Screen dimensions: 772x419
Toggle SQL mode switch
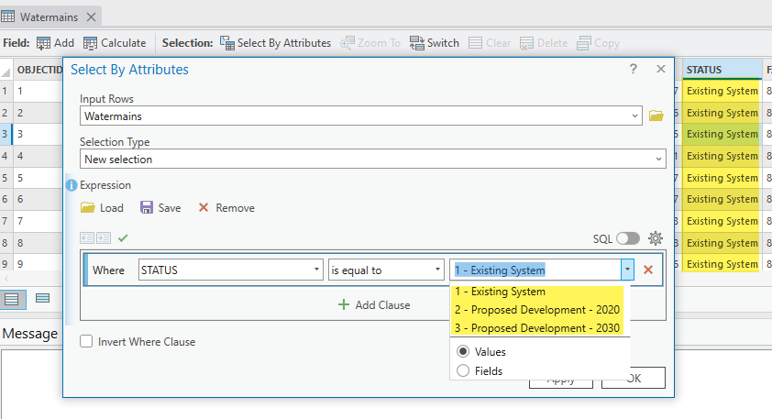(x=628, y=238)
